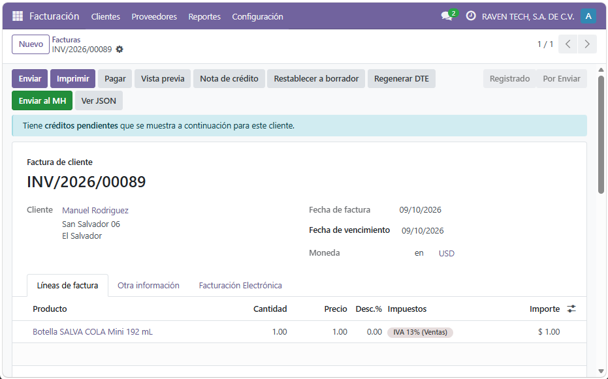Click the RAVEN TECH, S.A. DE C.V. company name
Image resolution: width=608 pixels, height=379 pixels.
coord(528,17)
